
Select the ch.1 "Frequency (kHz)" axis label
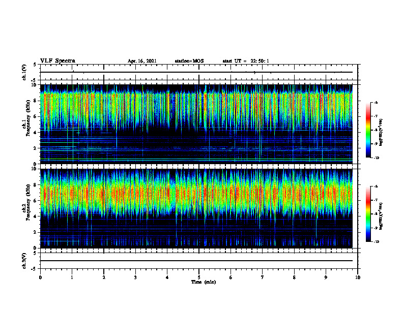tap(28, 118)
